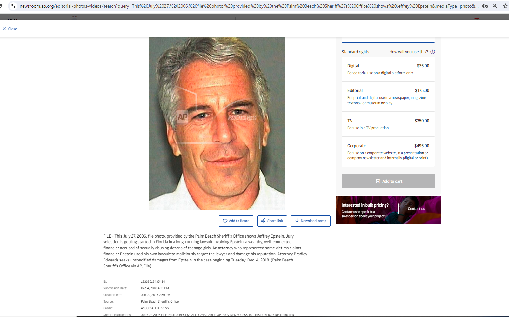Open the password key icon

point(485,6)
